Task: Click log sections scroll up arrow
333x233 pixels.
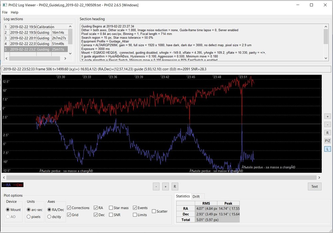Action: (70, 27)
